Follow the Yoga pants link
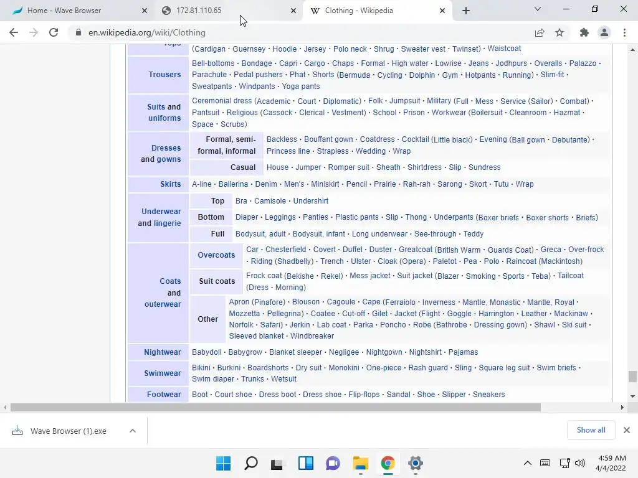The height and width of the screenshot is (478, 638). pyautogui.click(x=301, y=86)
